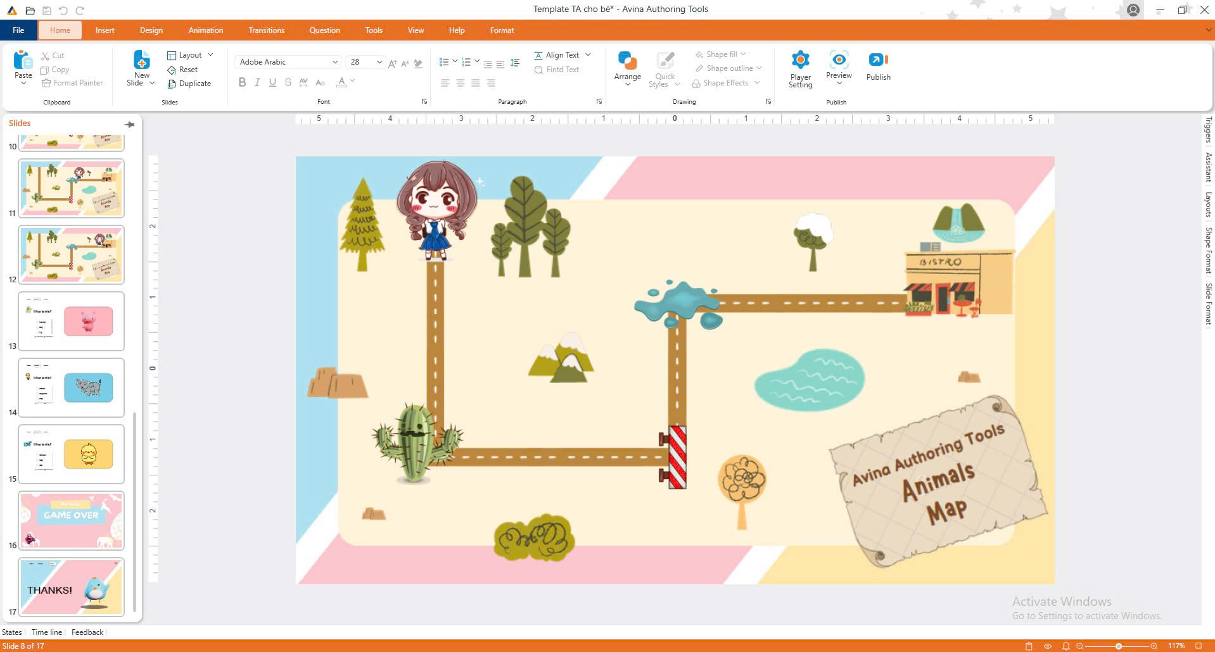This screenshot has width=1215, height=652.
Task: Open the Arrange tool
Action: 627,61
